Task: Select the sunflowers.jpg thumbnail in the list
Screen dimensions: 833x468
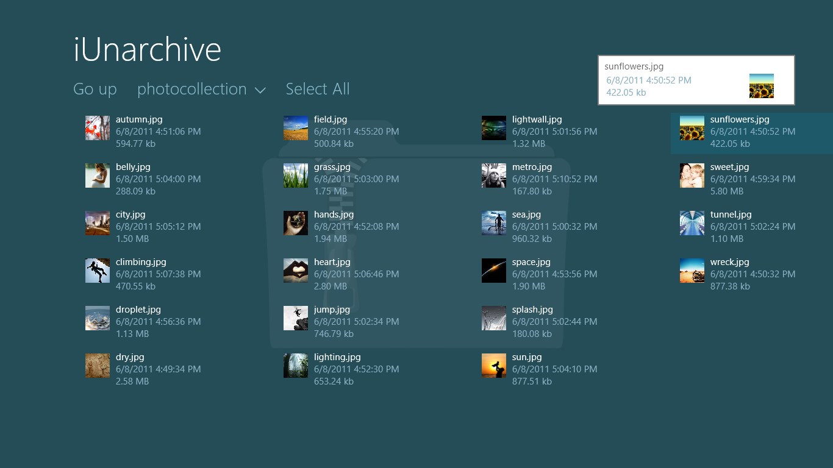Action: click(692, 128)
